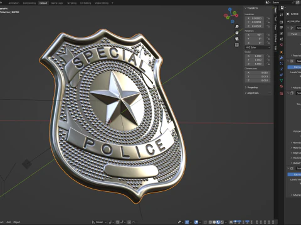
Task: Switch to the Scripting workspace tab
Action: (71, 3)
